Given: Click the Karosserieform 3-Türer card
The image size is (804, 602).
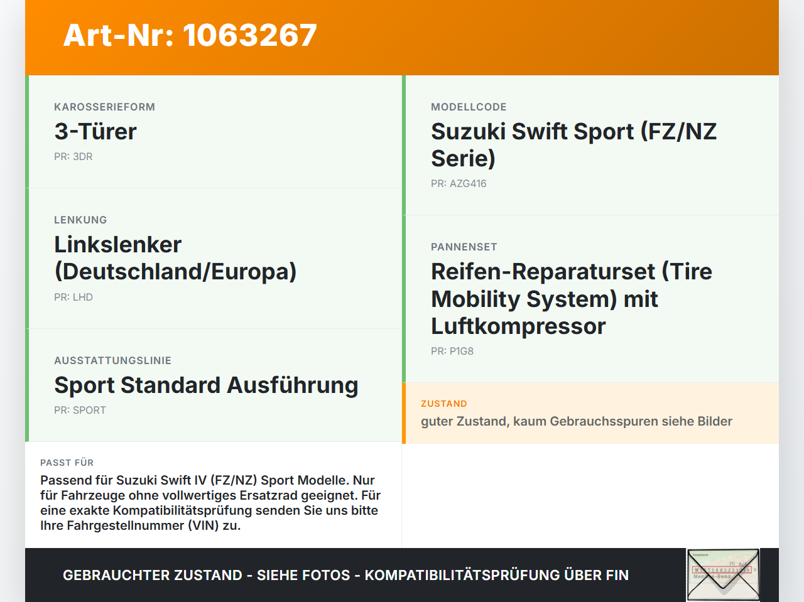Looking at the screenshot, I should click(x=214, y=132).
